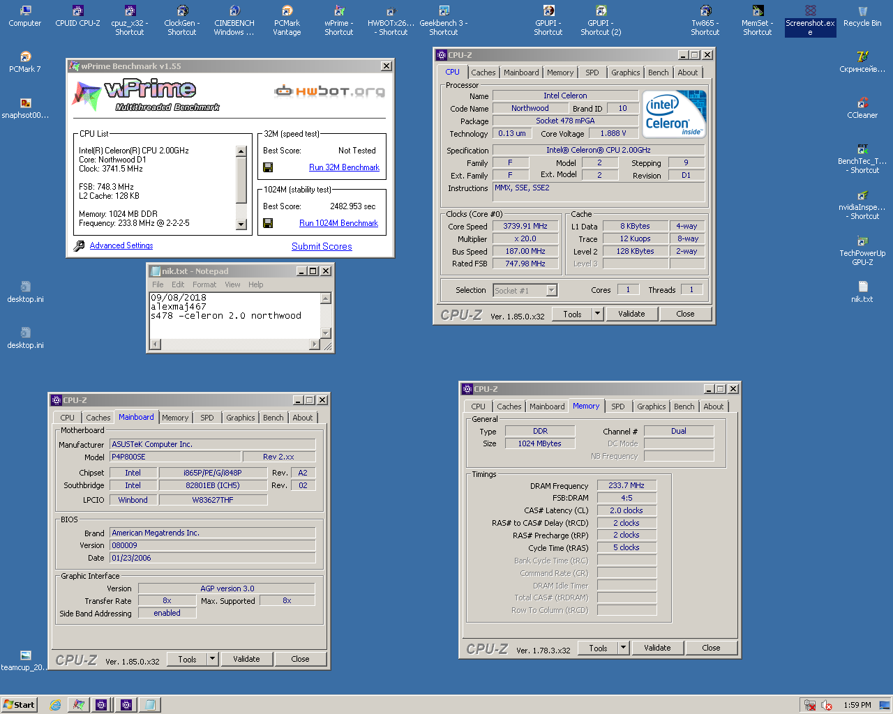Open the Computer desktop icon

(x=25, y=17)
